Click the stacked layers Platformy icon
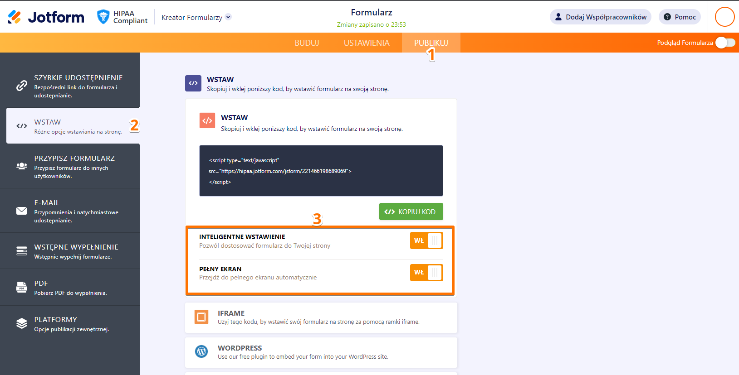739x375 pixels. [22, 323]
